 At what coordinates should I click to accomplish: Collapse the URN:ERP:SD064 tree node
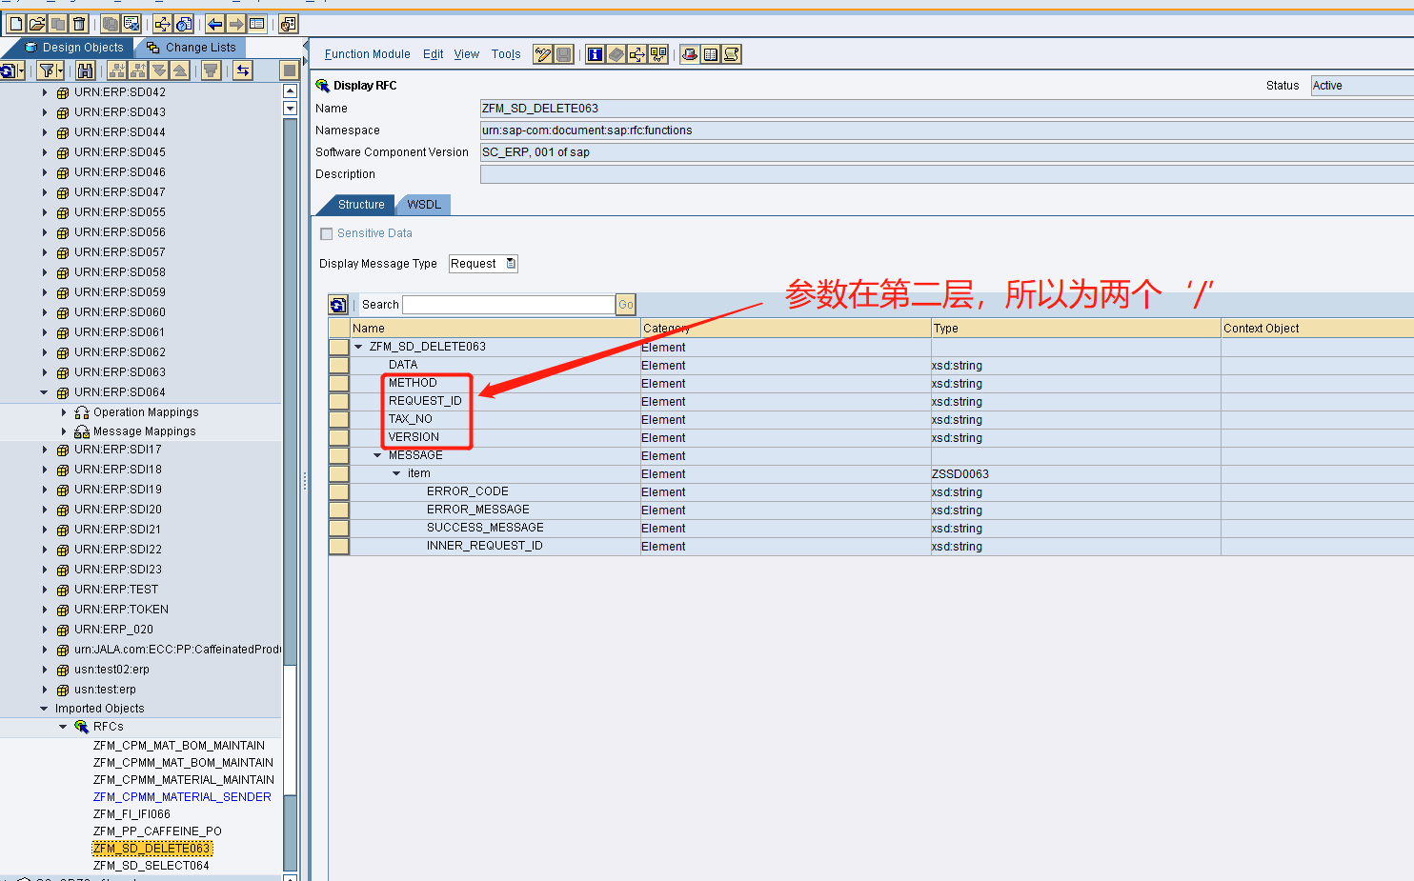point(44,391)
